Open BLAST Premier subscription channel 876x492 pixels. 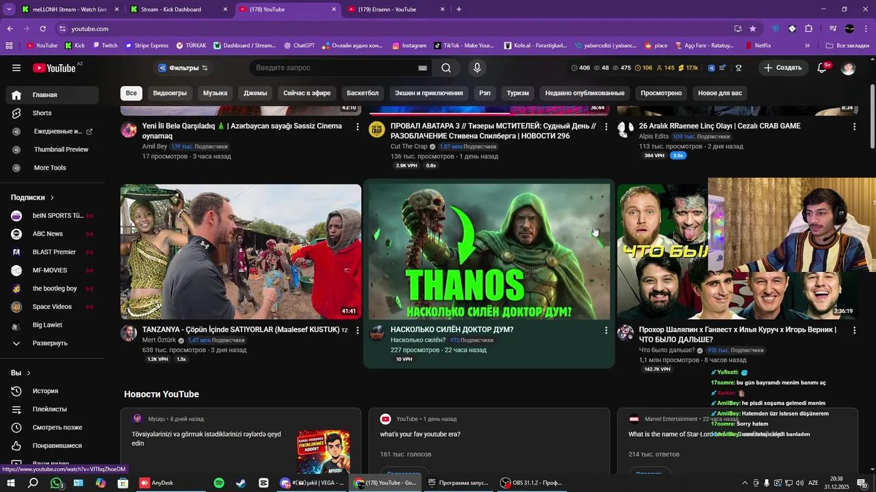click(52, 252)
